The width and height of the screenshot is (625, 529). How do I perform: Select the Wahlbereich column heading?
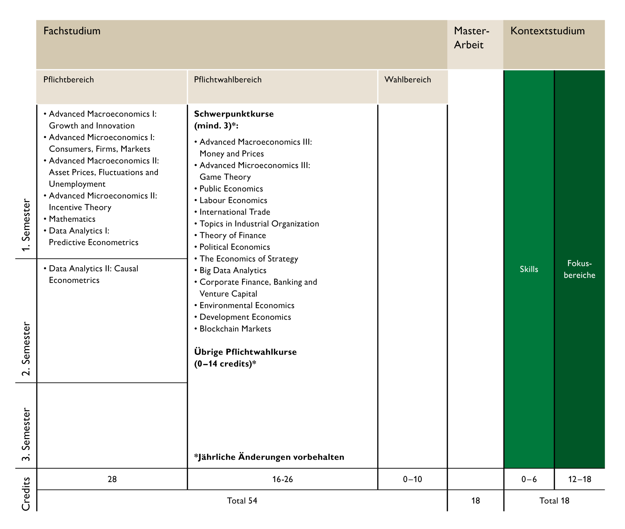click(x=407, y=80)
